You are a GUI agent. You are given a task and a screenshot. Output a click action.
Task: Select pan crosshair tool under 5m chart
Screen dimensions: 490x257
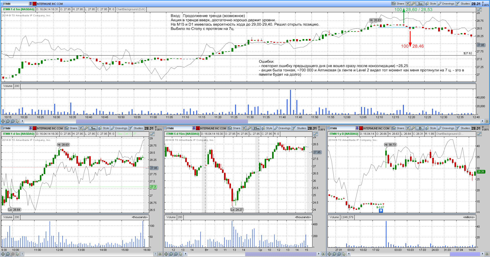3,254
